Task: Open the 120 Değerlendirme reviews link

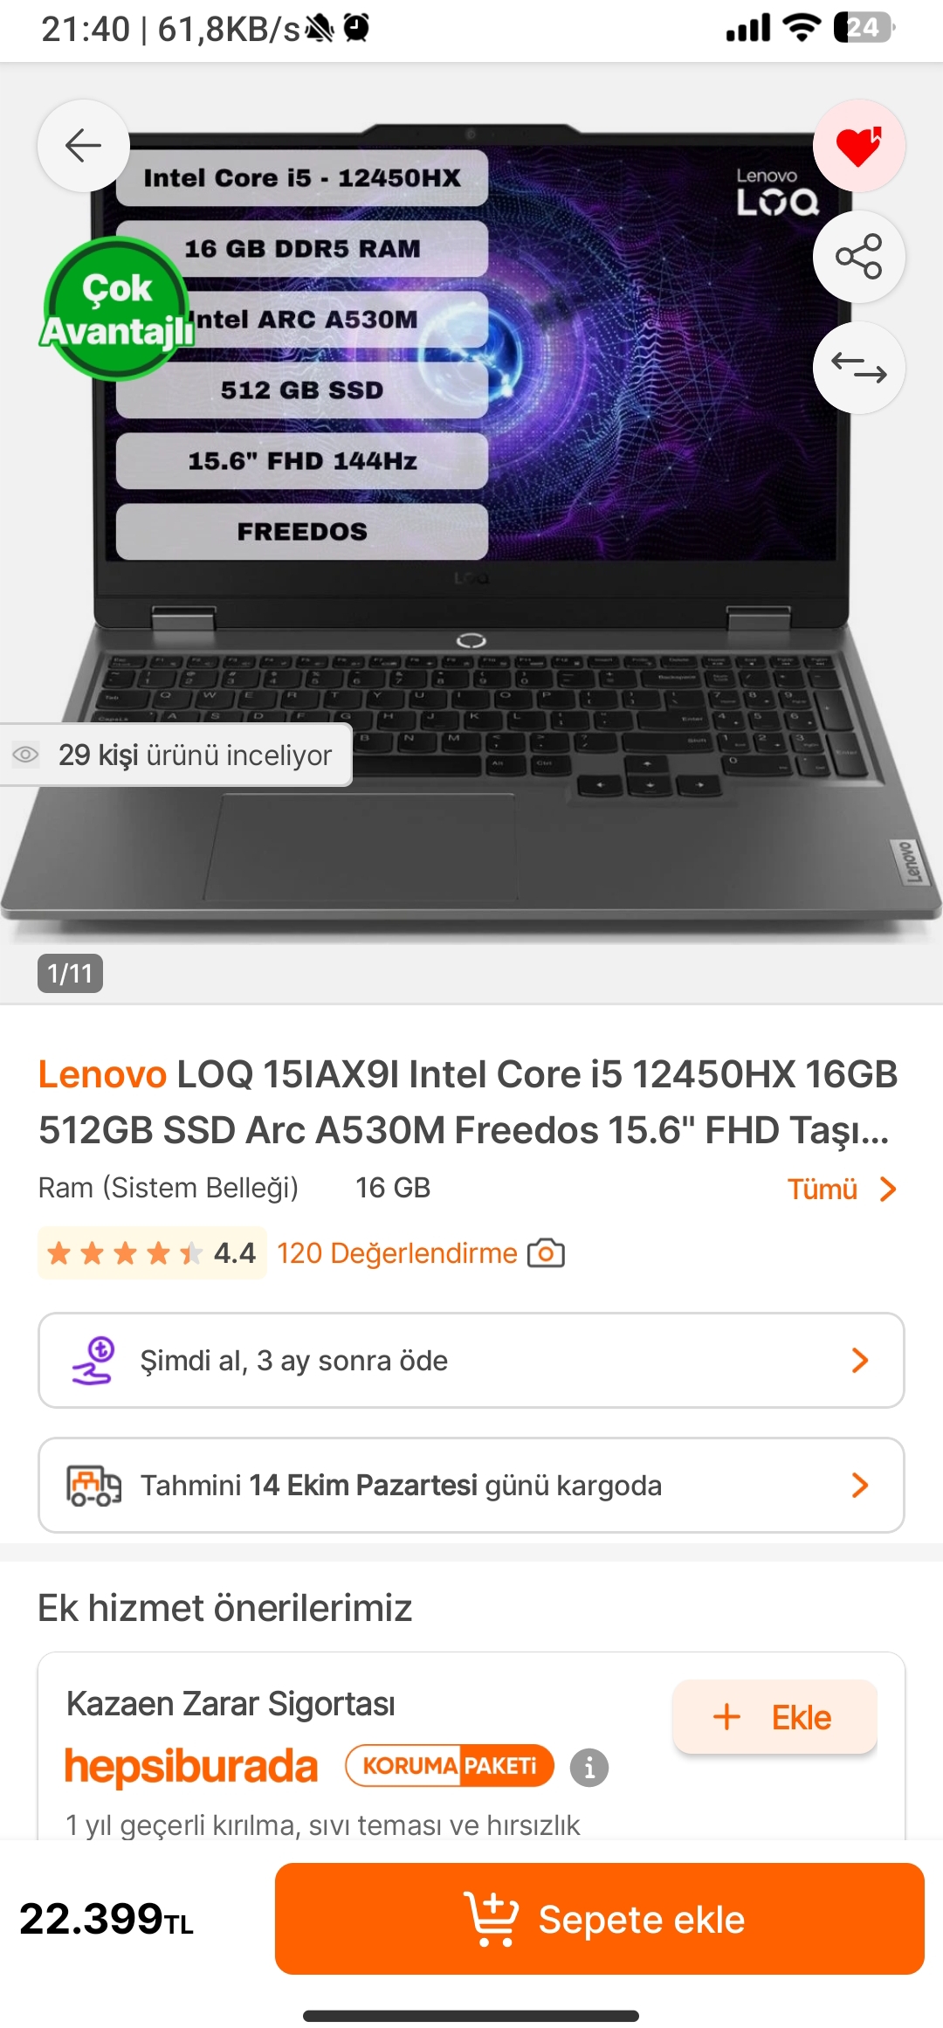Action: pyautogui.click(x=397, y=1253)
